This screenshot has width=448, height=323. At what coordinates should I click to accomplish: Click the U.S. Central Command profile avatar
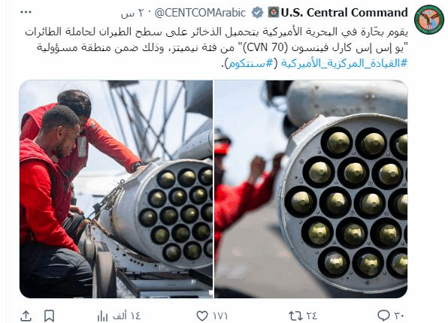click(x=428, y=20)
